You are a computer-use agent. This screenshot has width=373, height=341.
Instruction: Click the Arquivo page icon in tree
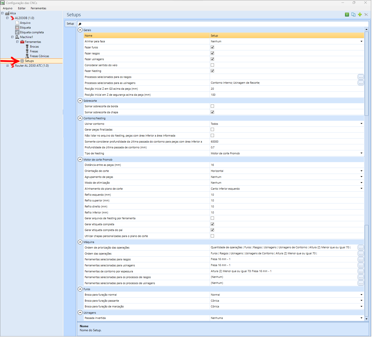coord(17,23)
